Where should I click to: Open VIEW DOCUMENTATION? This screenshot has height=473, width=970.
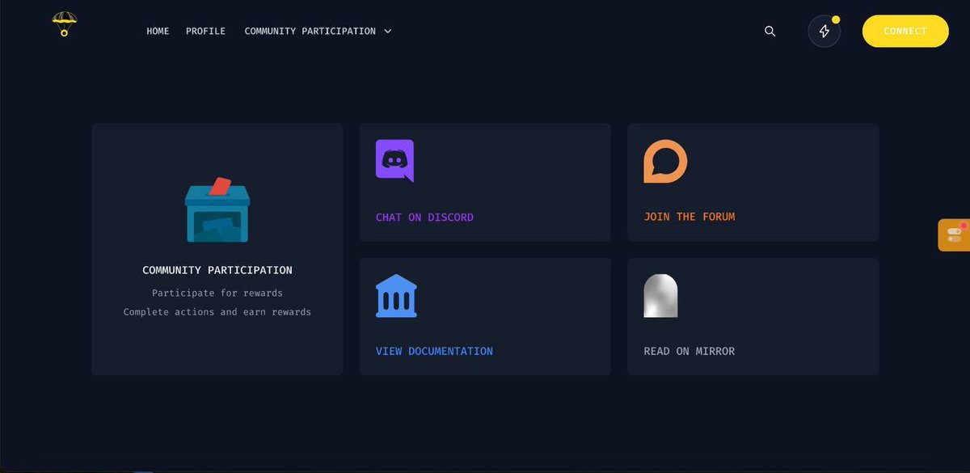pos(434,351)
